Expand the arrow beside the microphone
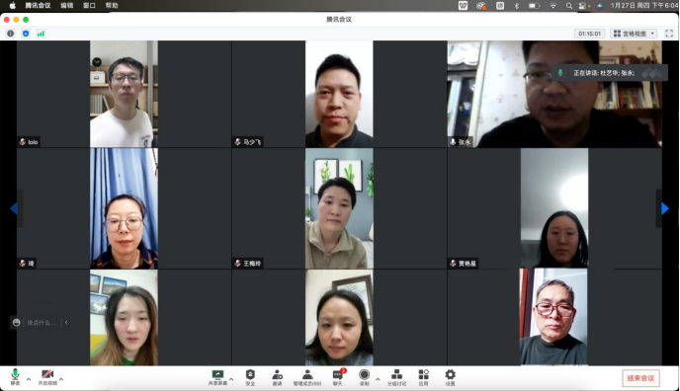The image size is (680, 391). pyautogui.click(x=29, y=379)
